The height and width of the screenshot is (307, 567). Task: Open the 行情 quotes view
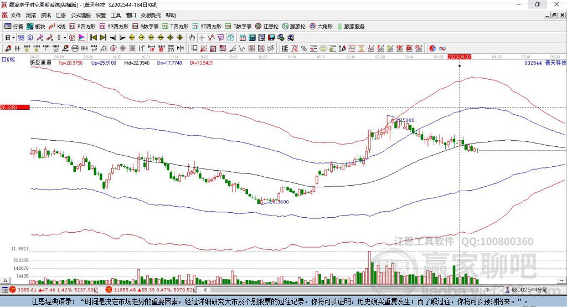click(13, 27)
